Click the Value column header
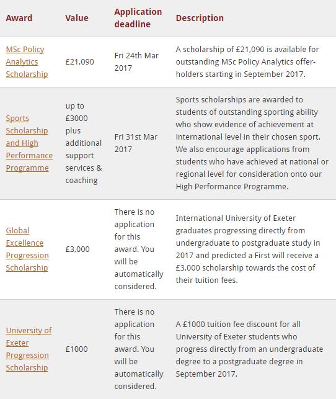 tap(77, 18)
